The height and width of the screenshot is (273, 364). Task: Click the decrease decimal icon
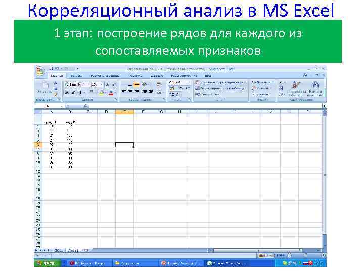click(178, 94)
